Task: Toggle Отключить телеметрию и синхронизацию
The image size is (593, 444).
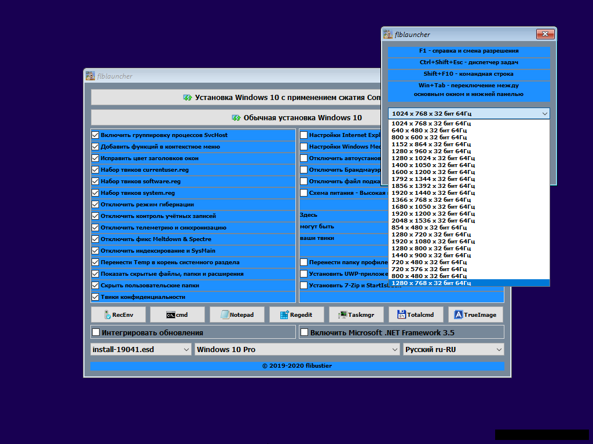Action: 96,228
